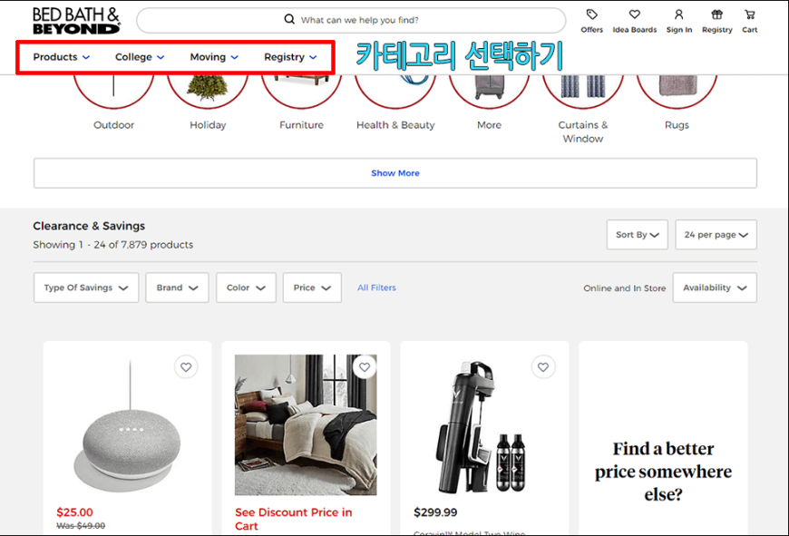Viewport: 789px width, 536px height.
Task: Favorite the Coravin wine system heart icon
Action: [x=543, y=367]
